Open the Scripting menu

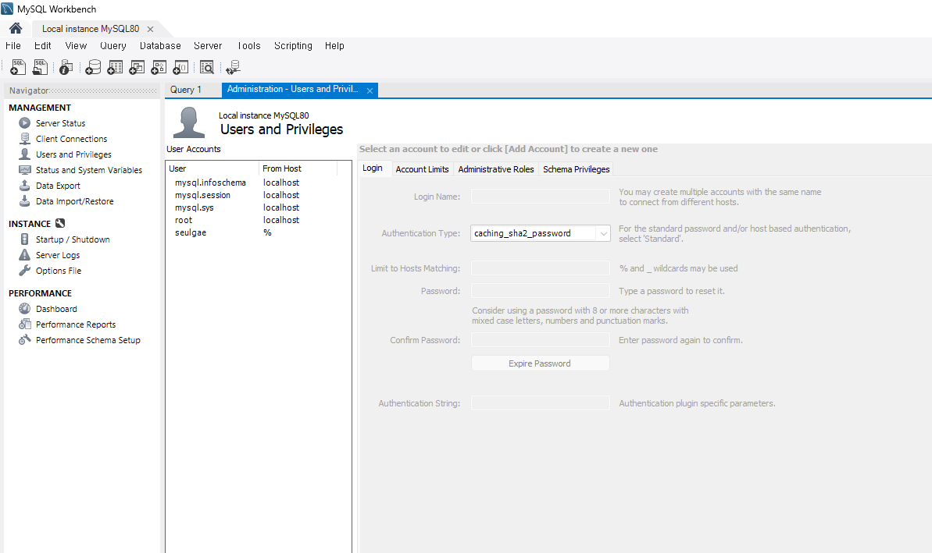pyautogui.click(x=293, y=46)
